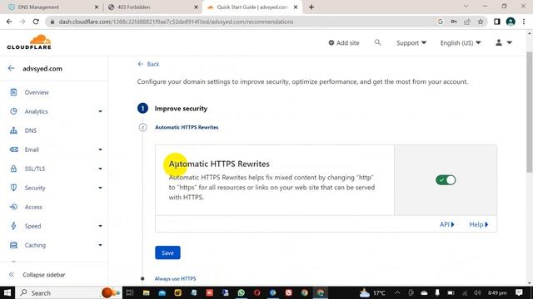Click the page vertical scrollbar

pyautogui.click(x=530, y=112)
